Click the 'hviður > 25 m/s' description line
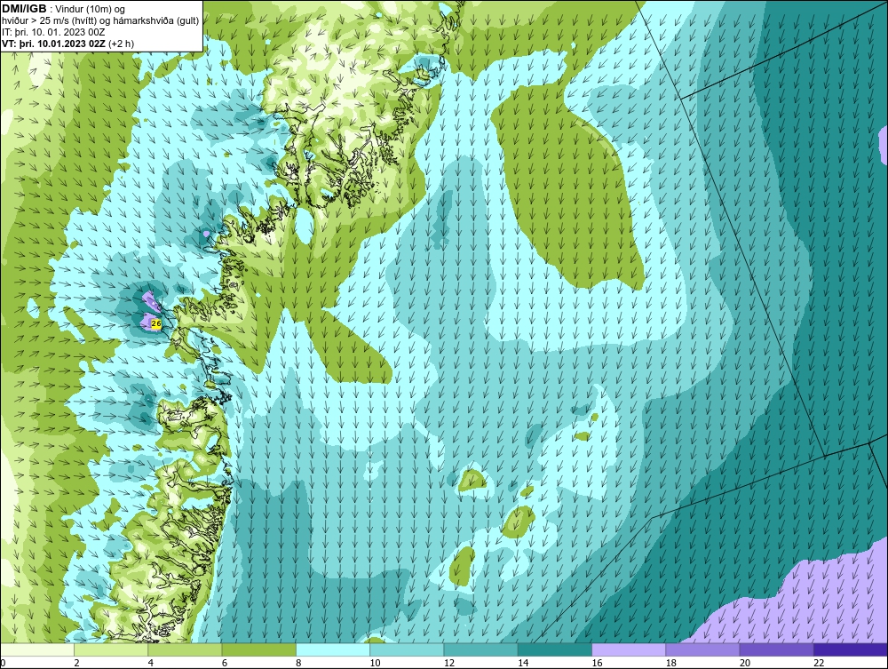 coord(100,21)
